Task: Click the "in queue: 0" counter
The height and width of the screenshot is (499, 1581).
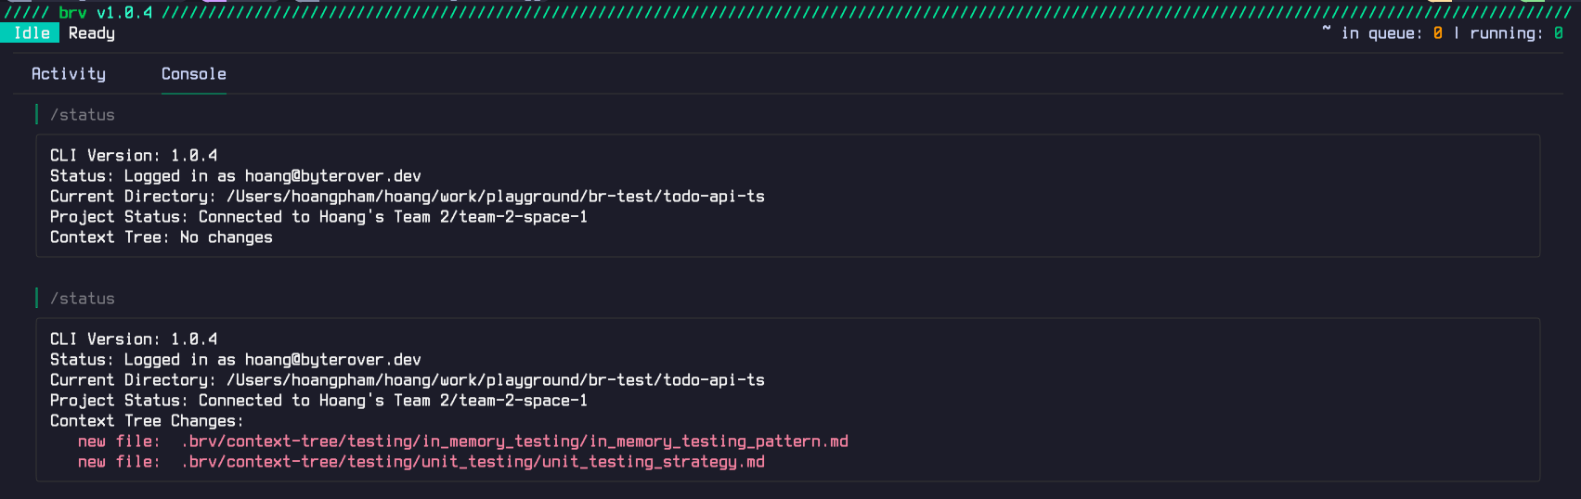Action: point(1392,33)
